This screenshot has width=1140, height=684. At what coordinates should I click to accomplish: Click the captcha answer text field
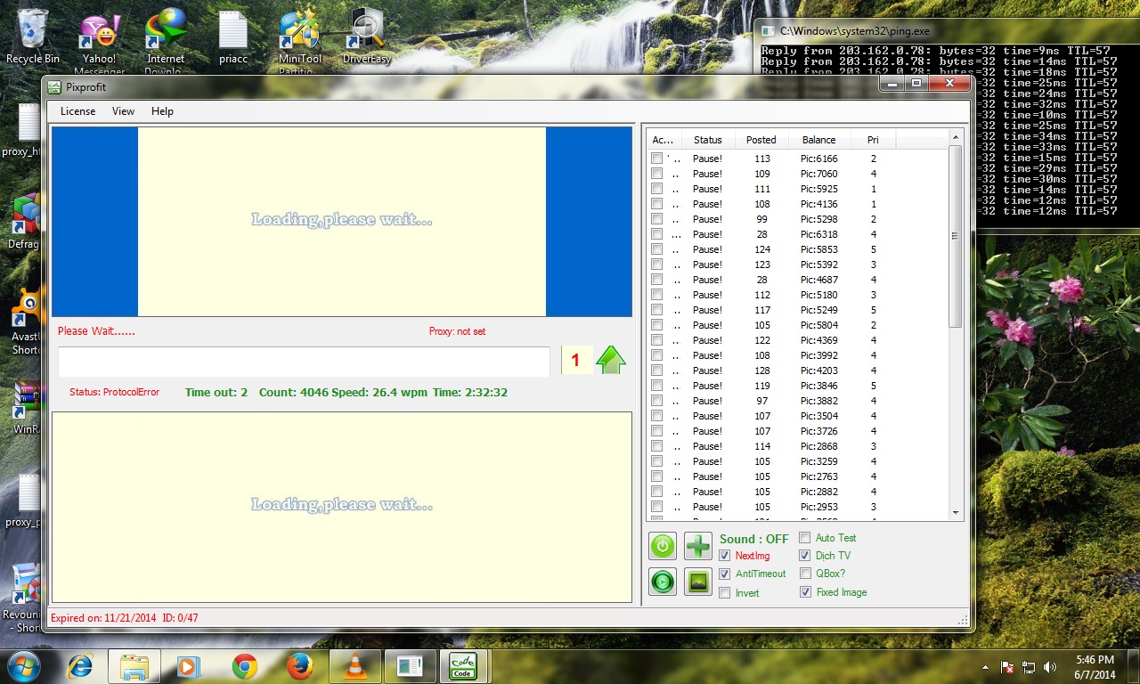304,362
